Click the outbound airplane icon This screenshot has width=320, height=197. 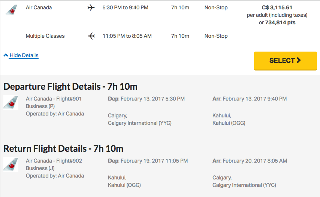point(91,8)
